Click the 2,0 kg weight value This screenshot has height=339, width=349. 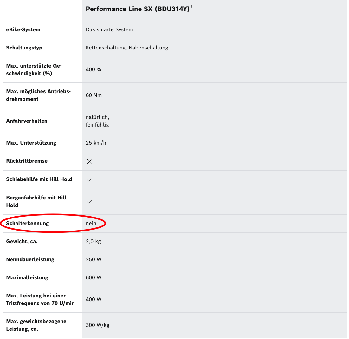coord(93,242)
